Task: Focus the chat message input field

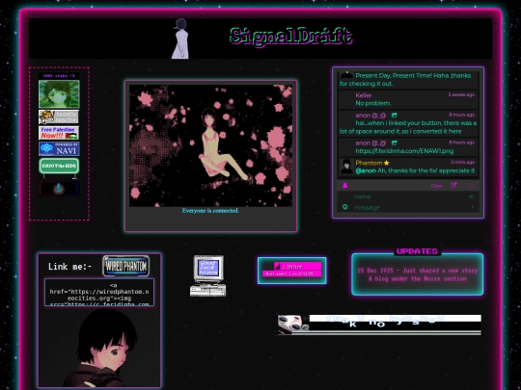Action: (409, 208)
